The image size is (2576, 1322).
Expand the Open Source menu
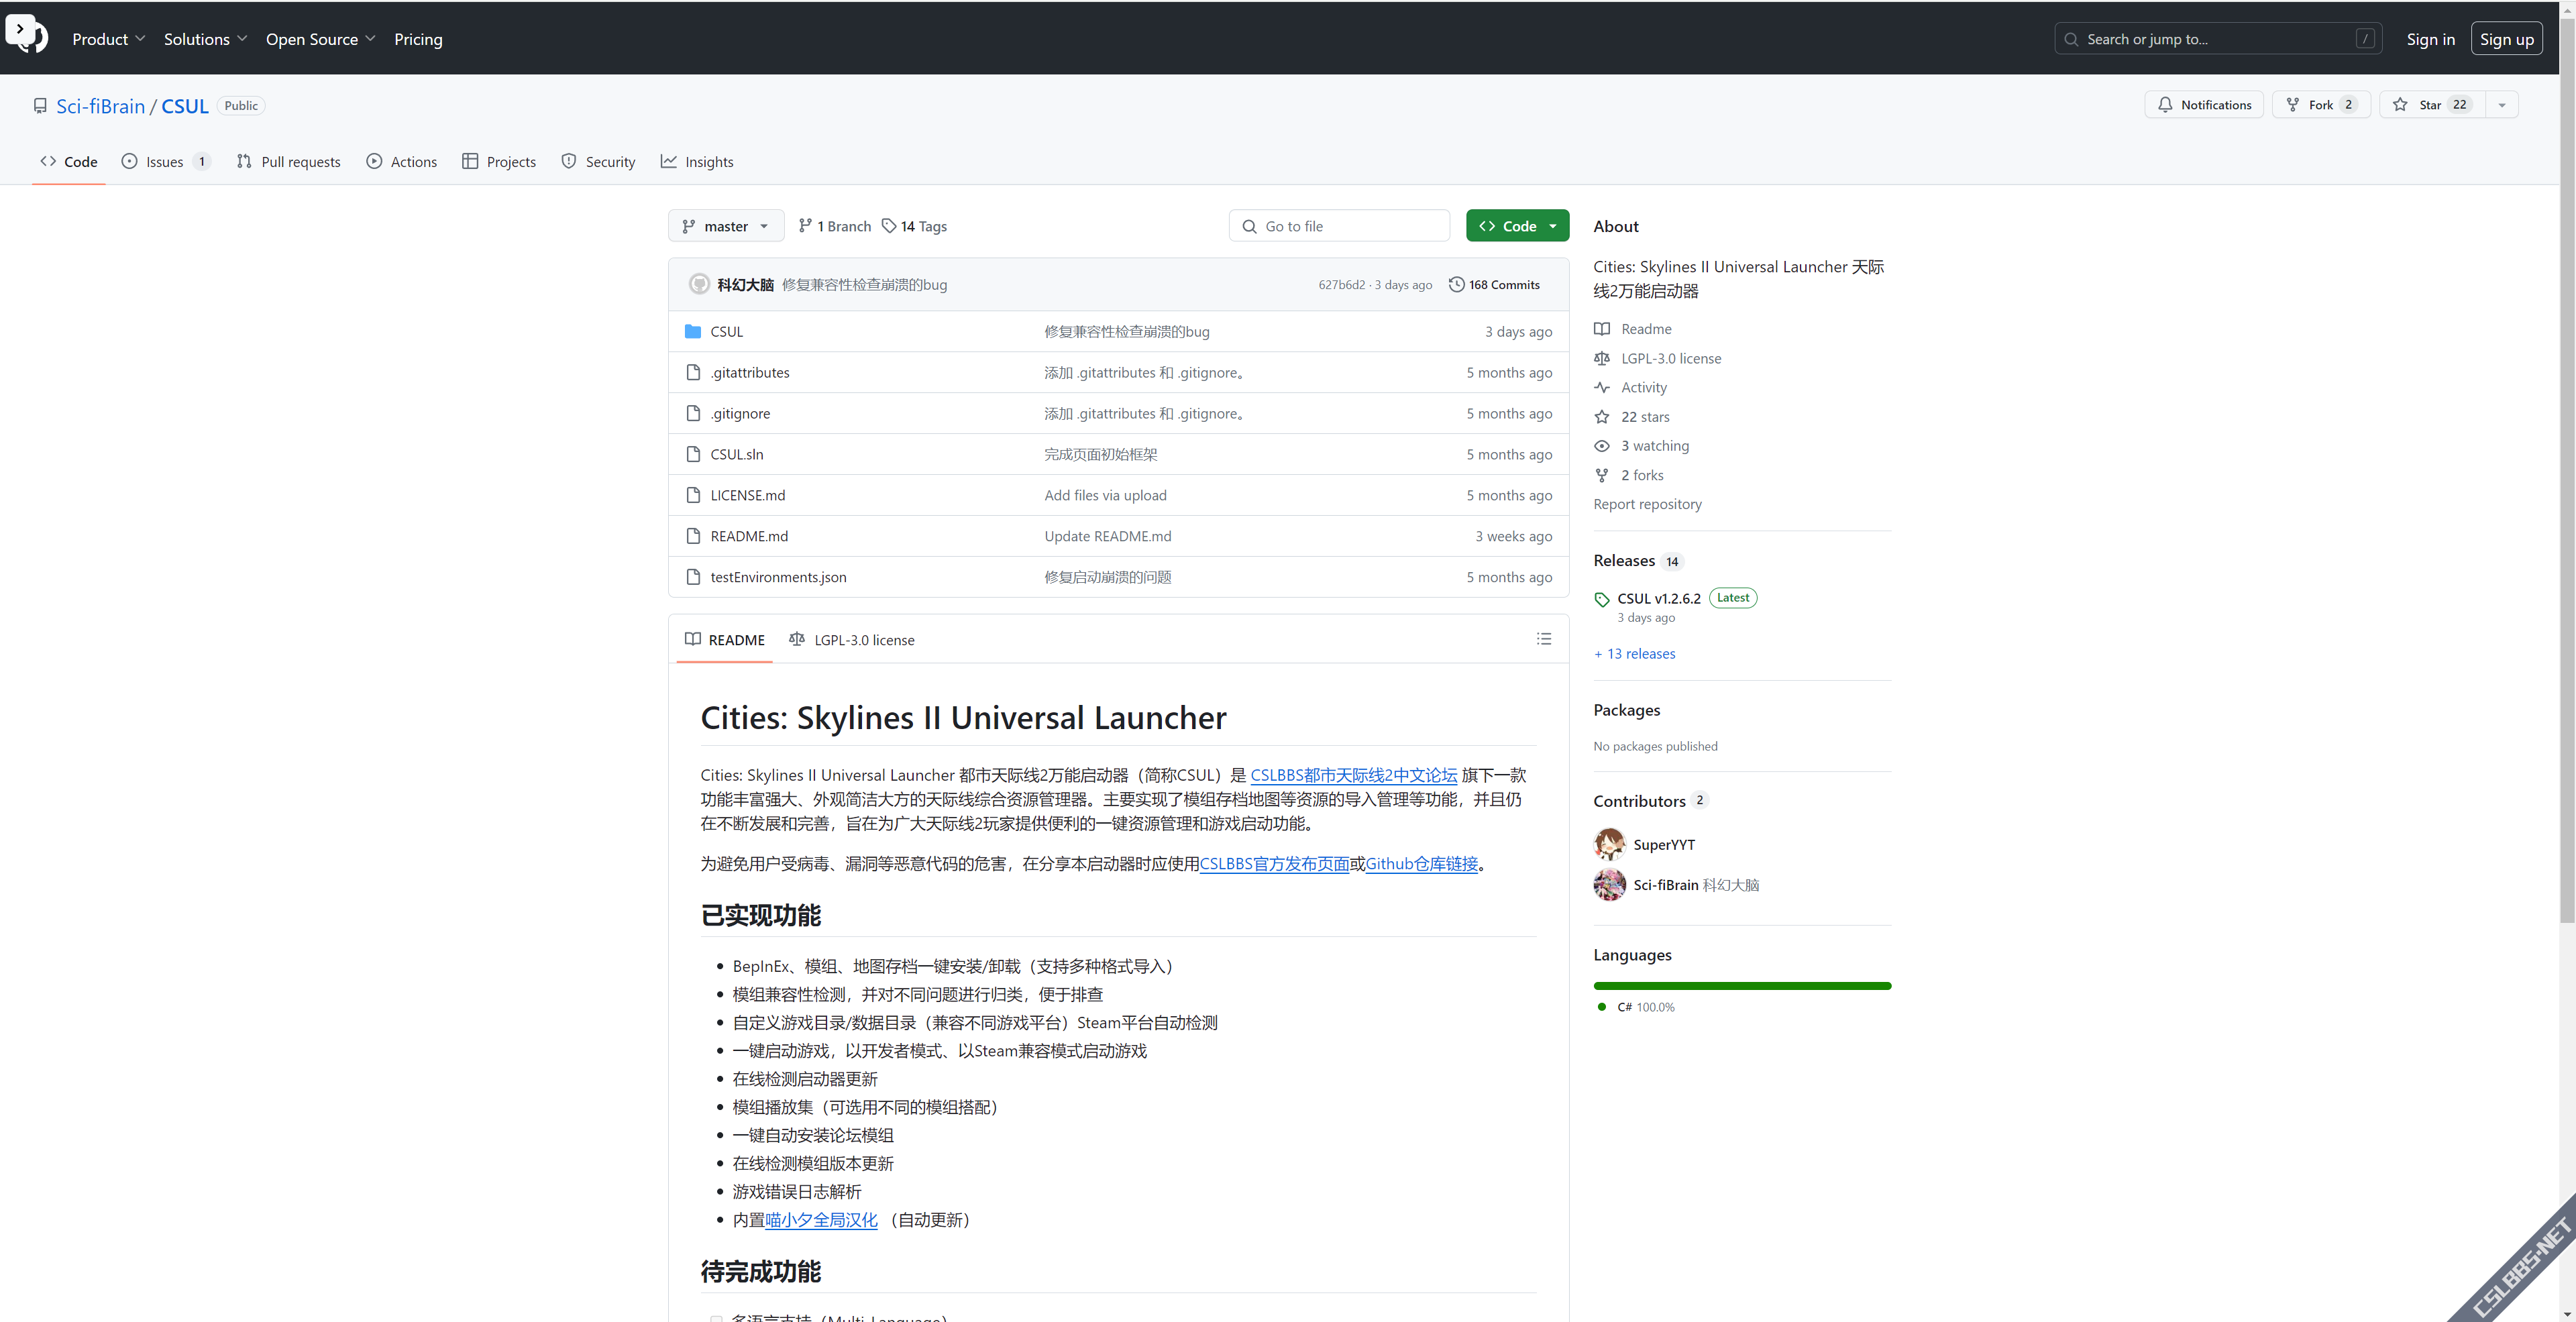click(320, 39)
